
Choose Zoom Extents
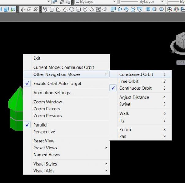67,109
